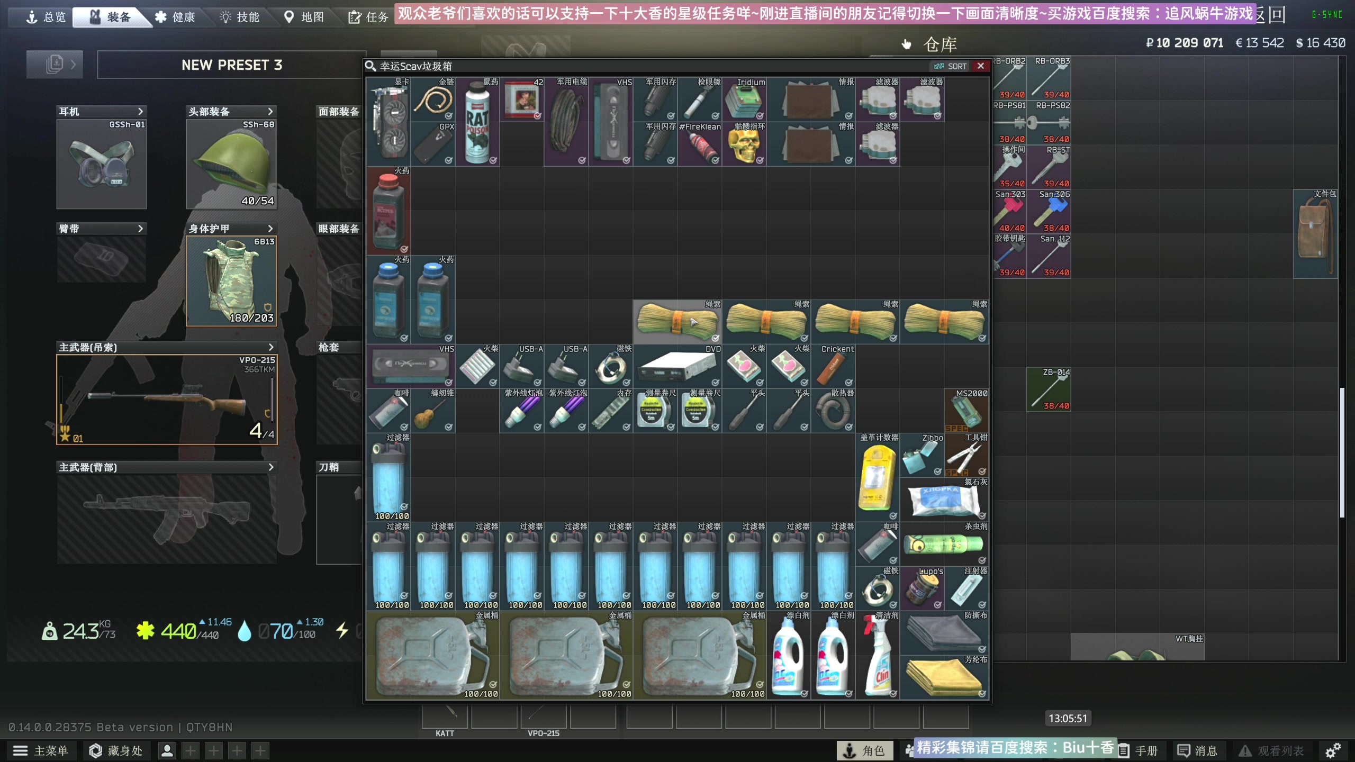
Task: Select the yellow Geiger counter item
Action: pyautogui.click(x=877, y=478)
